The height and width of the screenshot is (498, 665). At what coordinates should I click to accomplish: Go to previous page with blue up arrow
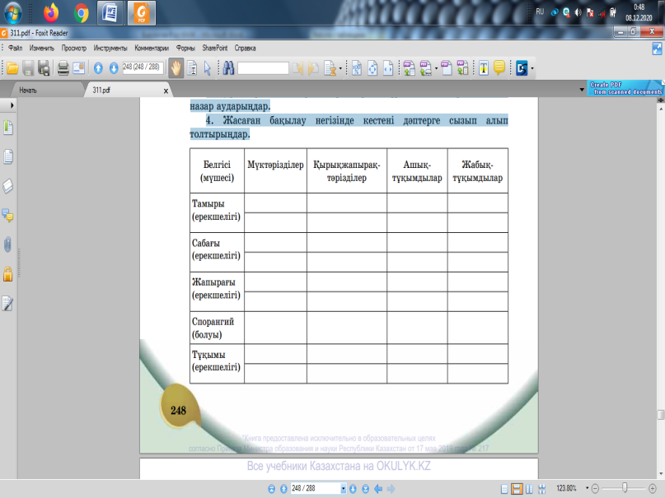coord(98,68)
